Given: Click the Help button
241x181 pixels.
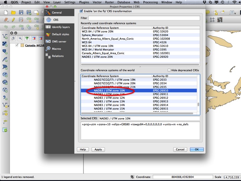Looking at the screenshot, I should point(83,149).
